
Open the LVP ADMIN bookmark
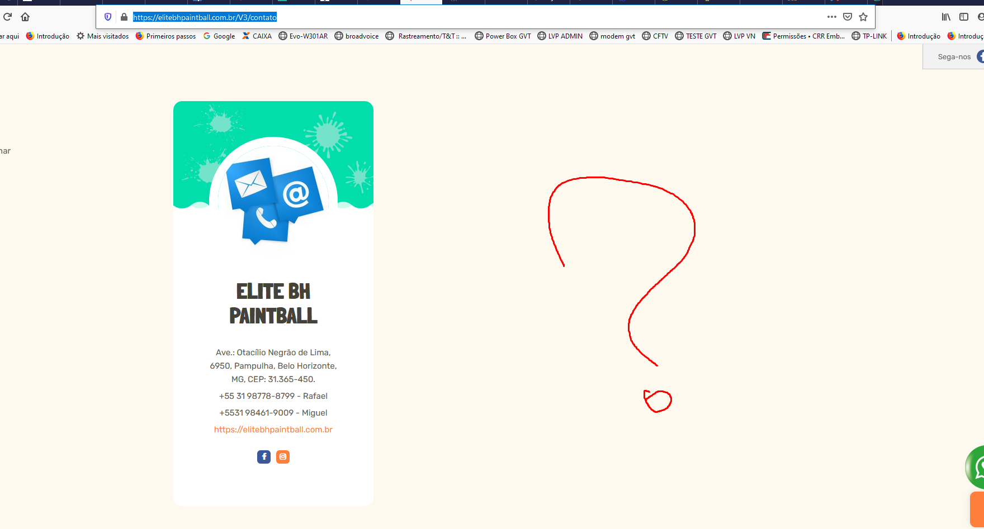[560, 36]
